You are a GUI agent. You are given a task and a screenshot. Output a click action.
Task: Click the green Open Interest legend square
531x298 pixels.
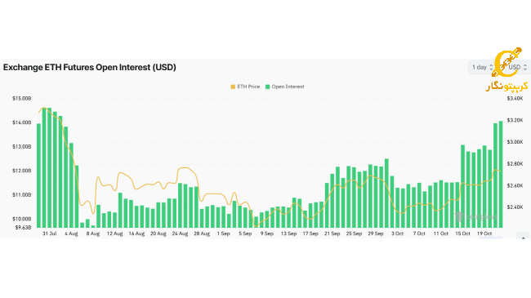[267, 87]
